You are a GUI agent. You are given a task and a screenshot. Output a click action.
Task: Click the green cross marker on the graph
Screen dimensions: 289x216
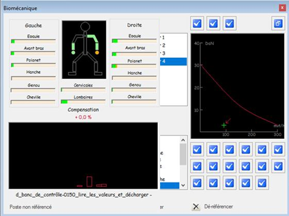(x=224, y=126)
